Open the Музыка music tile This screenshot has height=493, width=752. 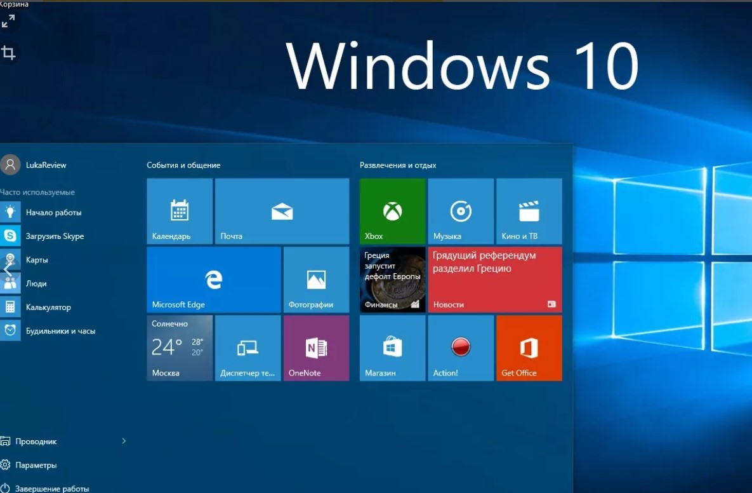coord(460,211)
